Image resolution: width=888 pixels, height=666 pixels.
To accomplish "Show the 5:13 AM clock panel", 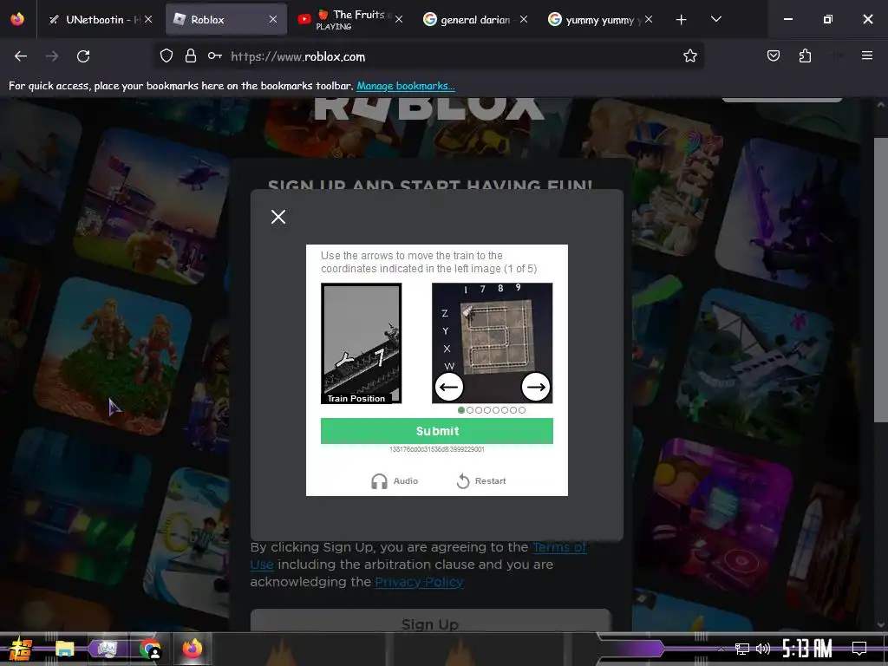I will [x=807, y=649].
